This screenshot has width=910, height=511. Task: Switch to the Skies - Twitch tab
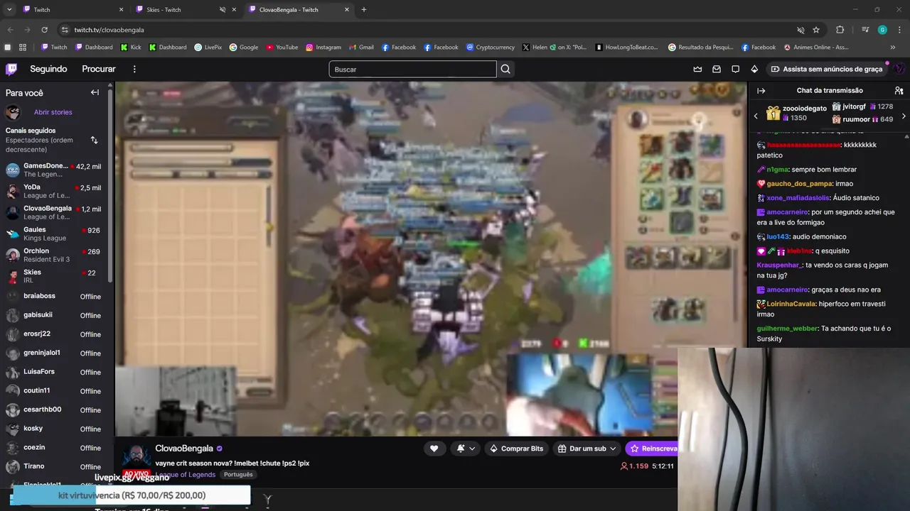187,10
